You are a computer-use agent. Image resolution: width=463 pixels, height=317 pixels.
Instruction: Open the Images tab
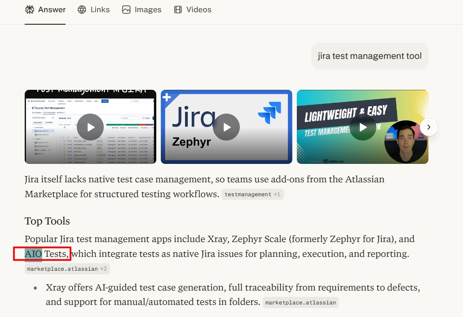click(x=142, y=10)
